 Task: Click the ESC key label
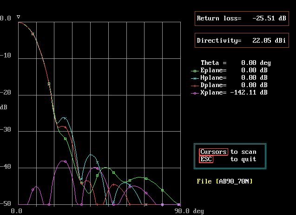[206, 159]
